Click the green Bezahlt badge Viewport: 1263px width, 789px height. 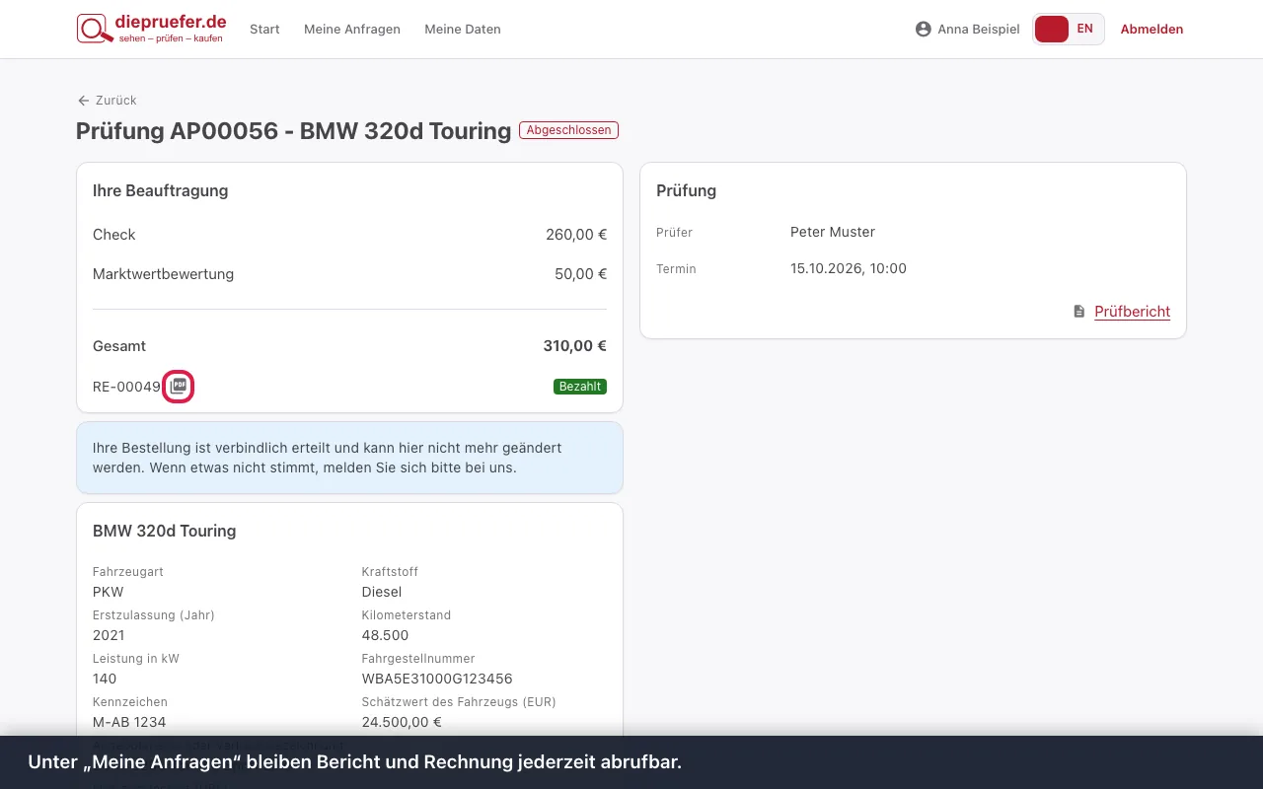[x=580, y=387]
